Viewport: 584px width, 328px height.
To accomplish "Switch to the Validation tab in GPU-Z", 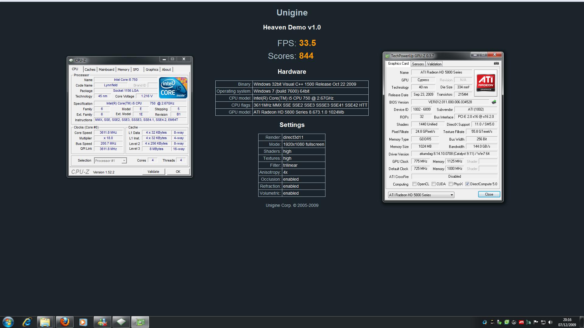I will (x=434, y=64).
